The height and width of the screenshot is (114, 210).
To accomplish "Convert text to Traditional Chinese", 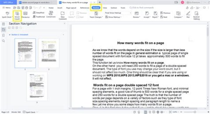I will [x=39, y=17].
